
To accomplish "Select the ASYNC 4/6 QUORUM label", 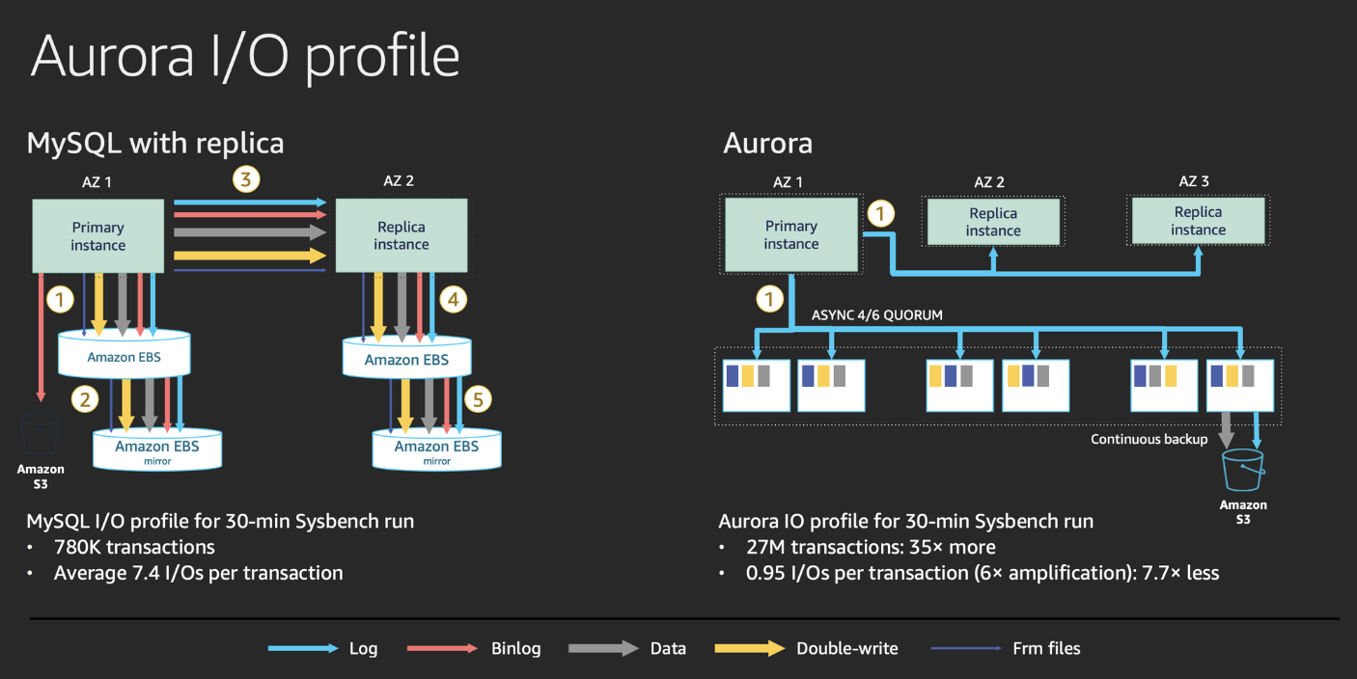I will 876,314.
